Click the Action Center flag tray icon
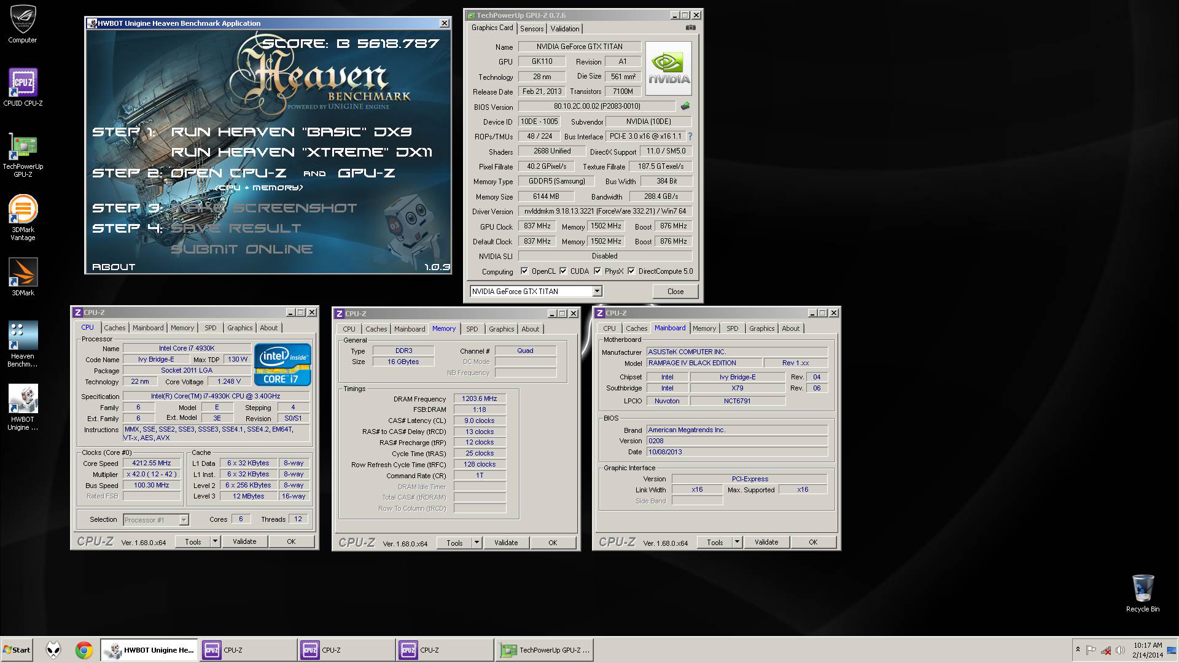Image resolution: width=1179 pixels, height=663 pixels. coord(1091,650)
